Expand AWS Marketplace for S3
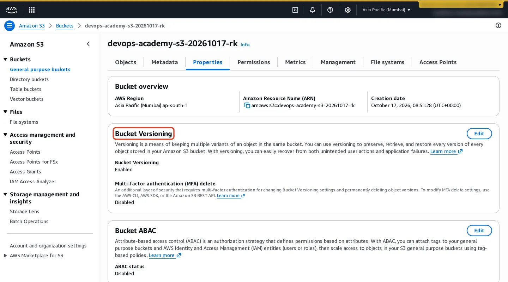The width and height of the screenshot is (508, 282). [x=5, y=256]
